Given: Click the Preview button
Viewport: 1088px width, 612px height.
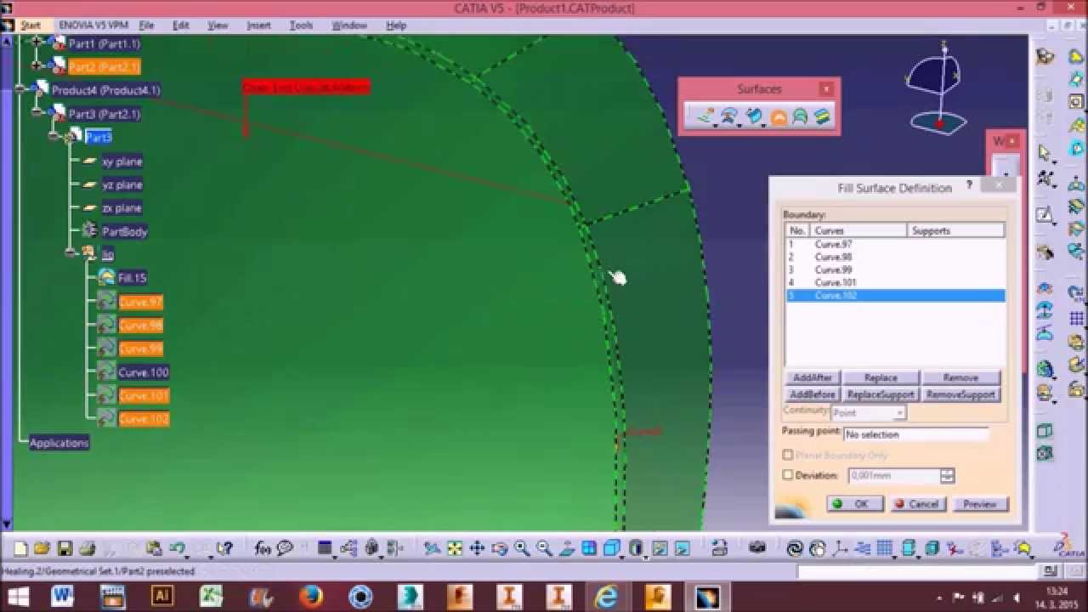Looking at the screenshot, I should pos(979,504).
